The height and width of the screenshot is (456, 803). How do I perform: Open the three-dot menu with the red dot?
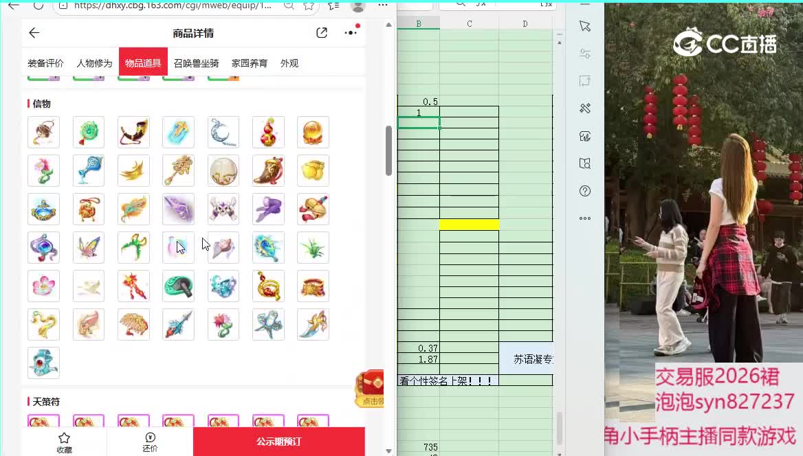point(351,32)
